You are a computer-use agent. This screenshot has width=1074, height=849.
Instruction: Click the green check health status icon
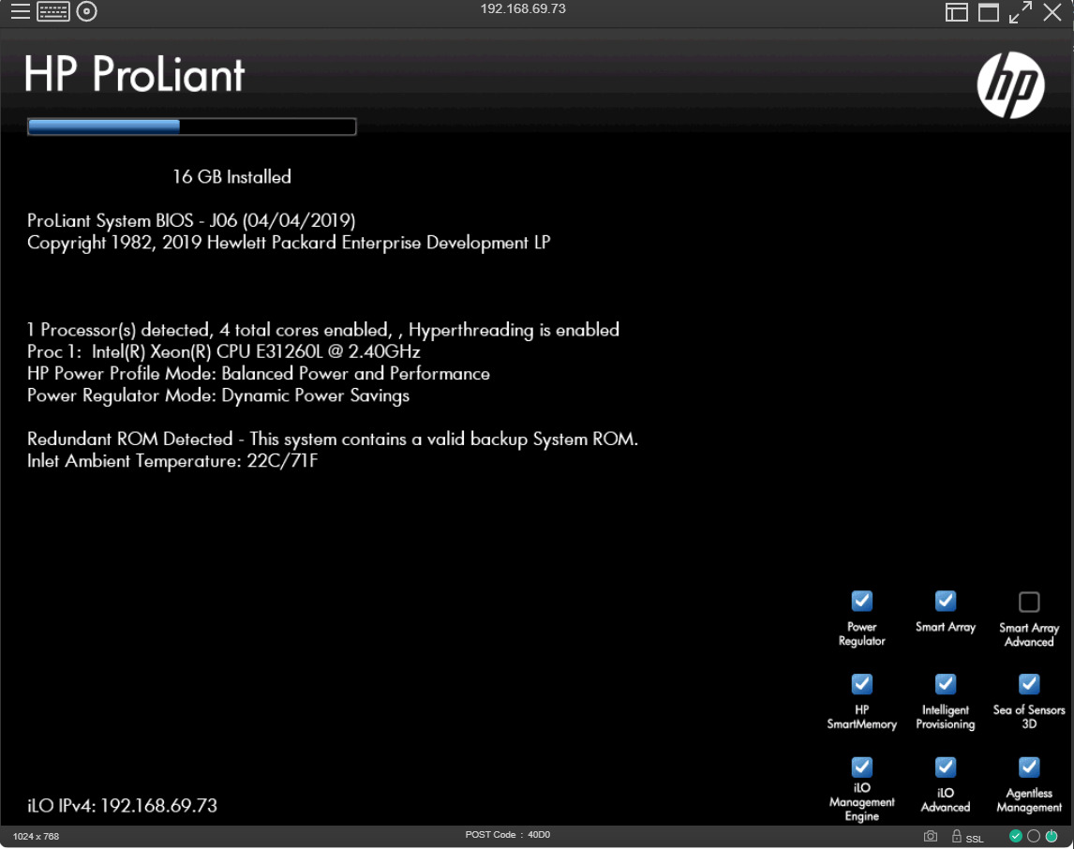pyautogui.click(x=1016, y=836)
